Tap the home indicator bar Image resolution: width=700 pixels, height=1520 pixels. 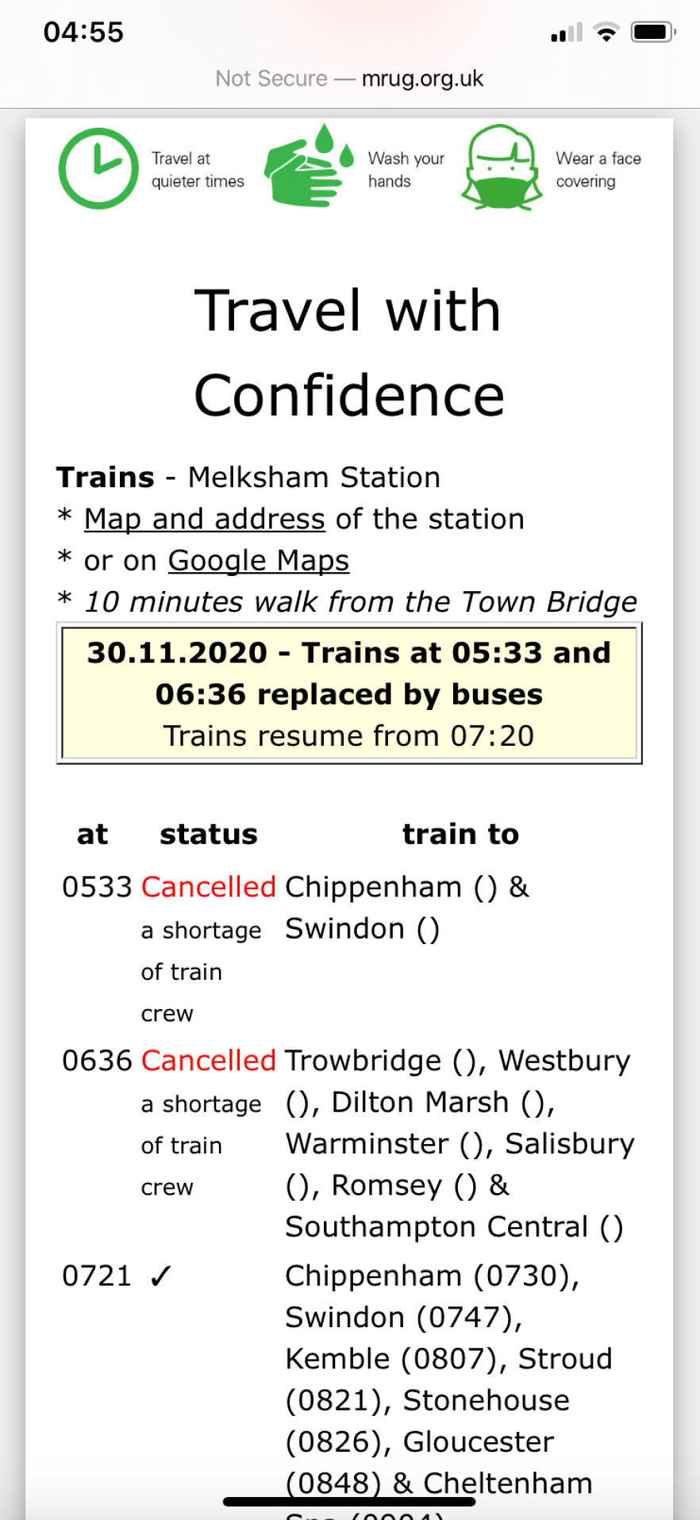[349, 1501]
